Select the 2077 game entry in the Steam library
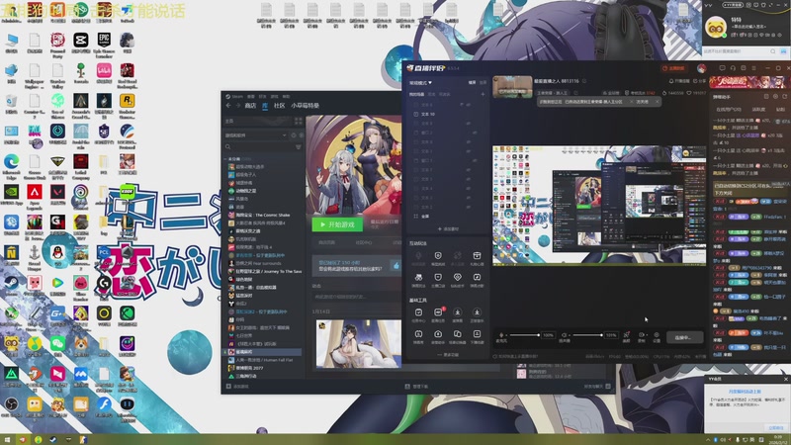791x445 pixels. tap(246, 368)
